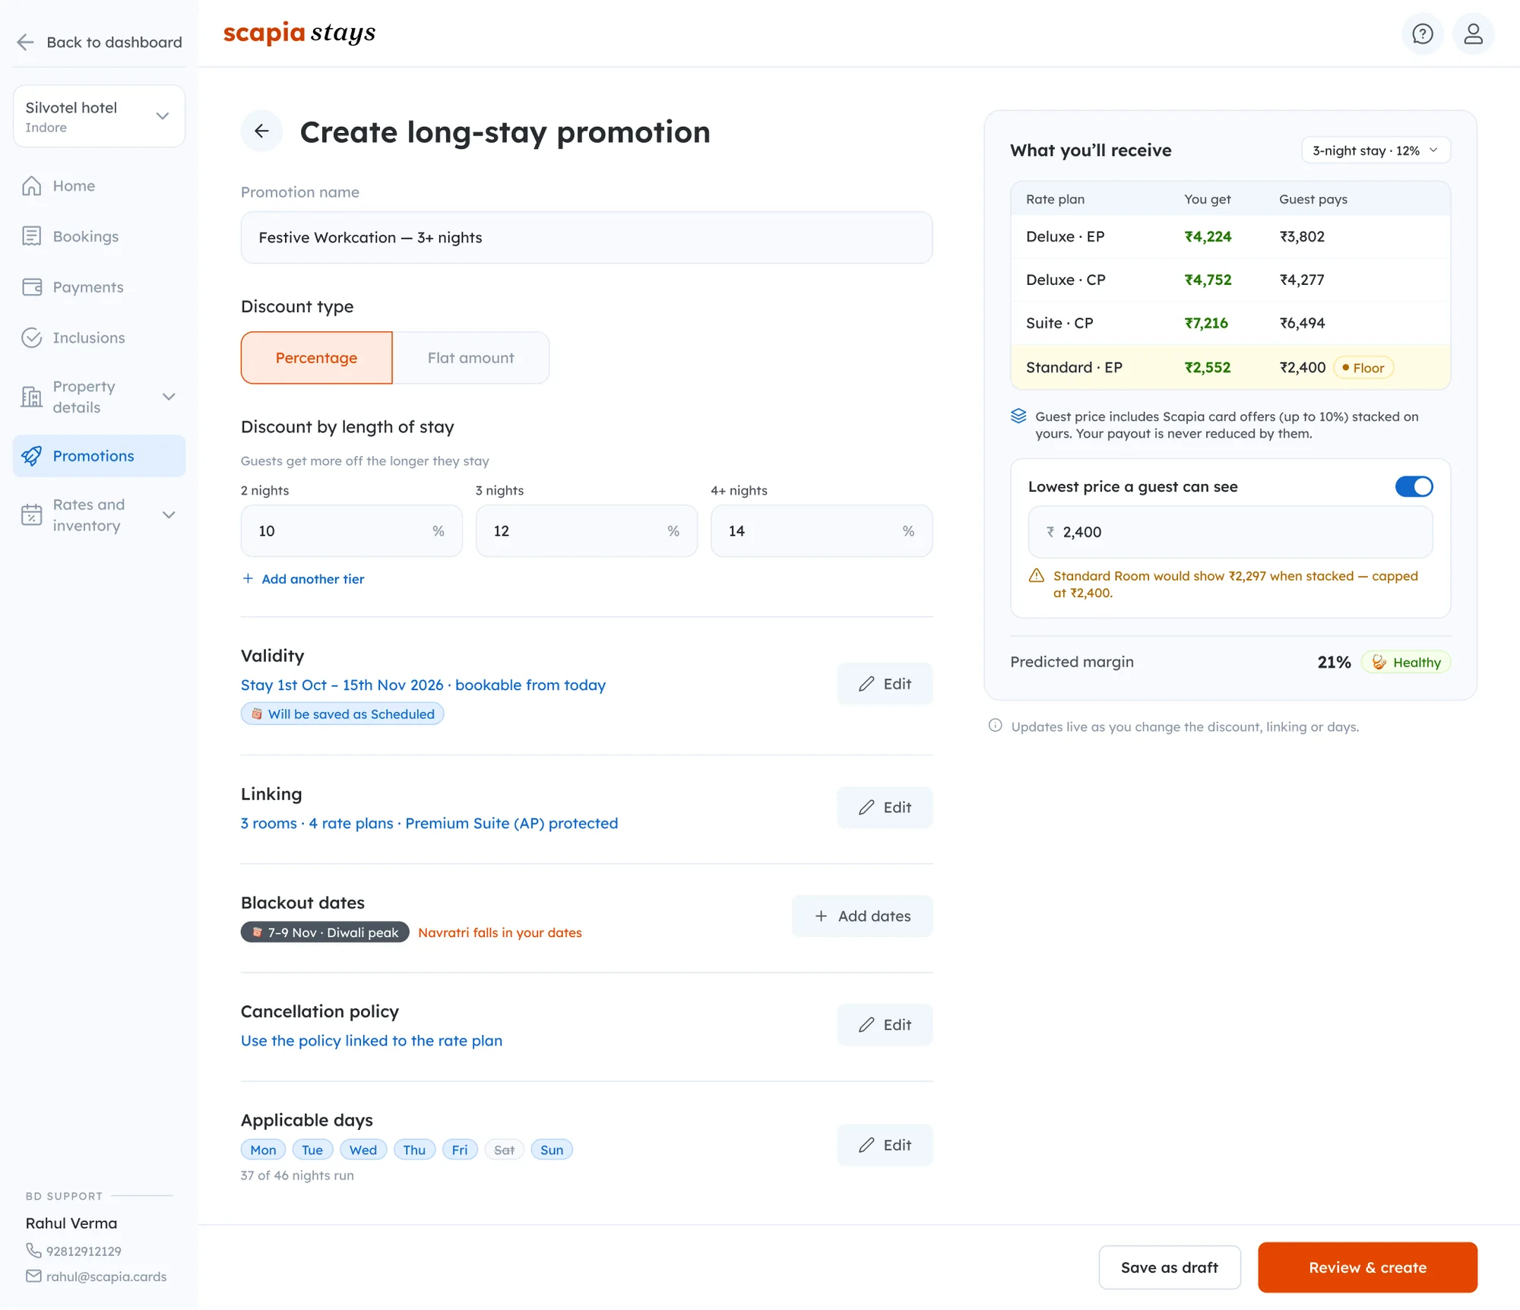The height and width of the screenshot is (1310, 1520).
Task: Click the Bookings list icon
Action: [x=32, y=236]
